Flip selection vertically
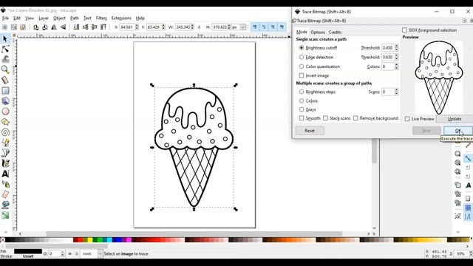The width and height of the screenshot is (473, 266). click(63, 27)
